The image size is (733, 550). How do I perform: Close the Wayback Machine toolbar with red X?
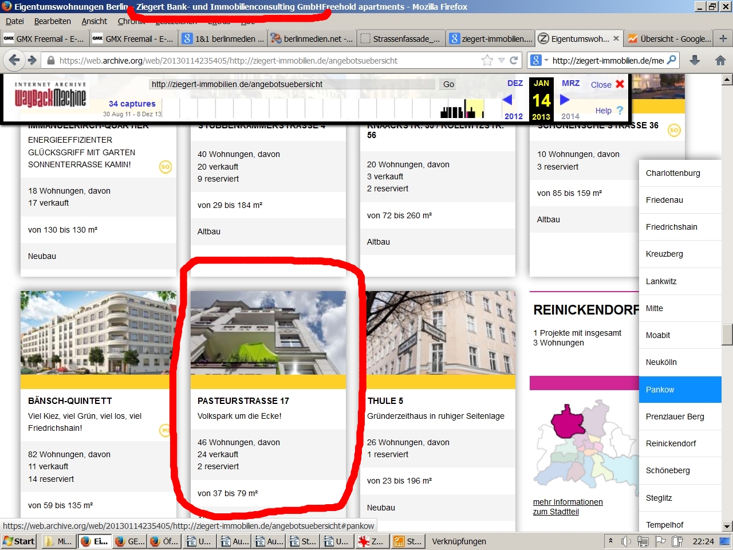point(620,84)
